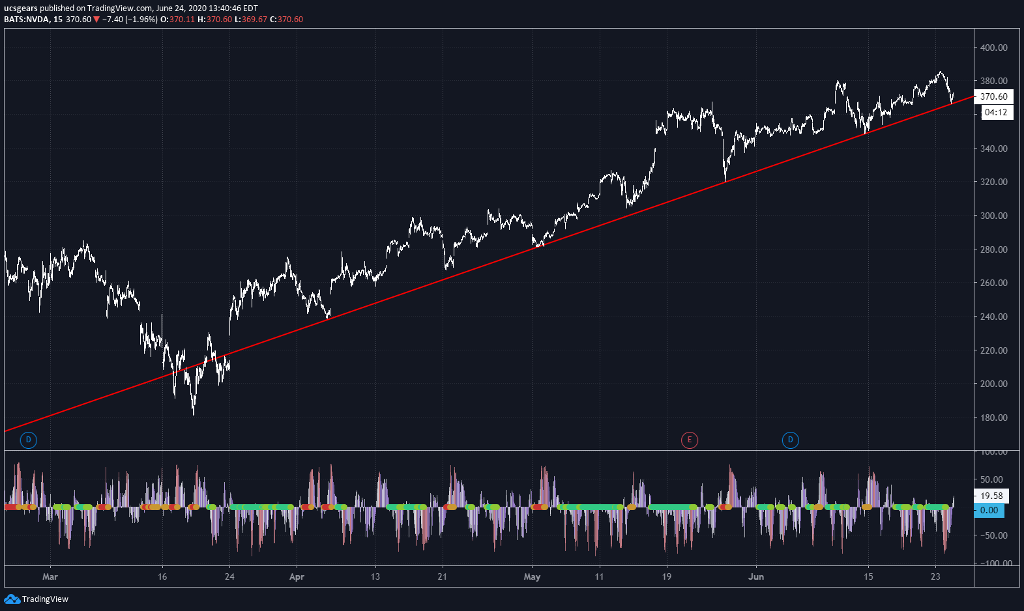The image size is (1024, 611).
Task: Select the red ascending trendline
Action: pyautogui.click(x=489, y=263)
